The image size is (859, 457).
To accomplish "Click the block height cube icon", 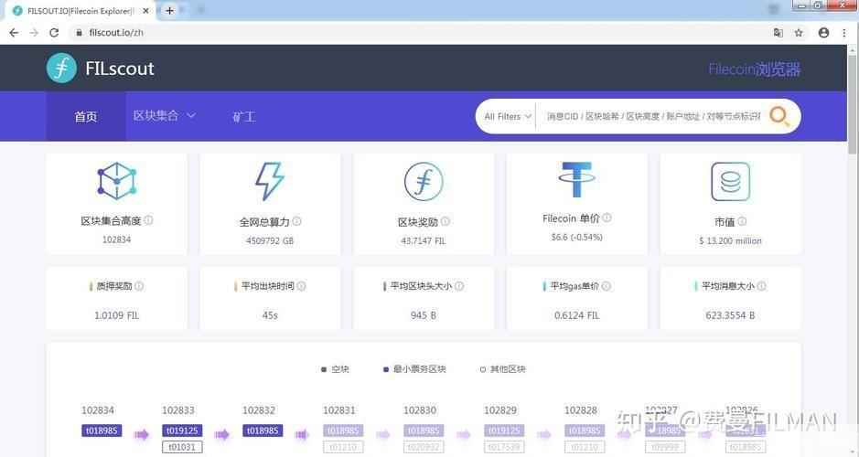I will [117, 181].
